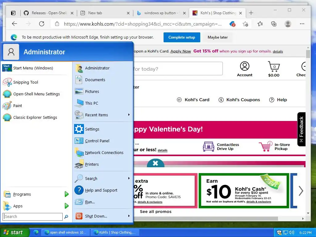Click In-Store Pickup option
The width and height of the screenshot is (316, 237).
pos(274,147)
